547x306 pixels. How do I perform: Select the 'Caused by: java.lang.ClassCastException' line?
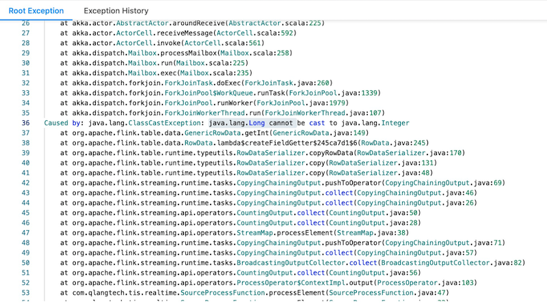(x=226, y=123)
